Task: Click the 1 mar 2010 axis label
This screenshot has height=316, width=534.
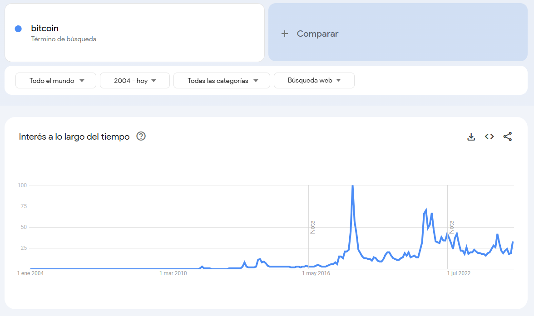Action: (173, 273)
